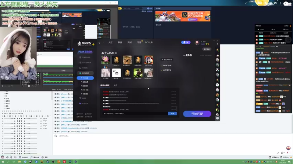
Task: Click the 5E logo at sidebar top
Action: (84, 44)
